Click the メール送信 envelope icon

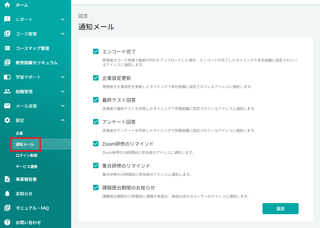point(7,106)
